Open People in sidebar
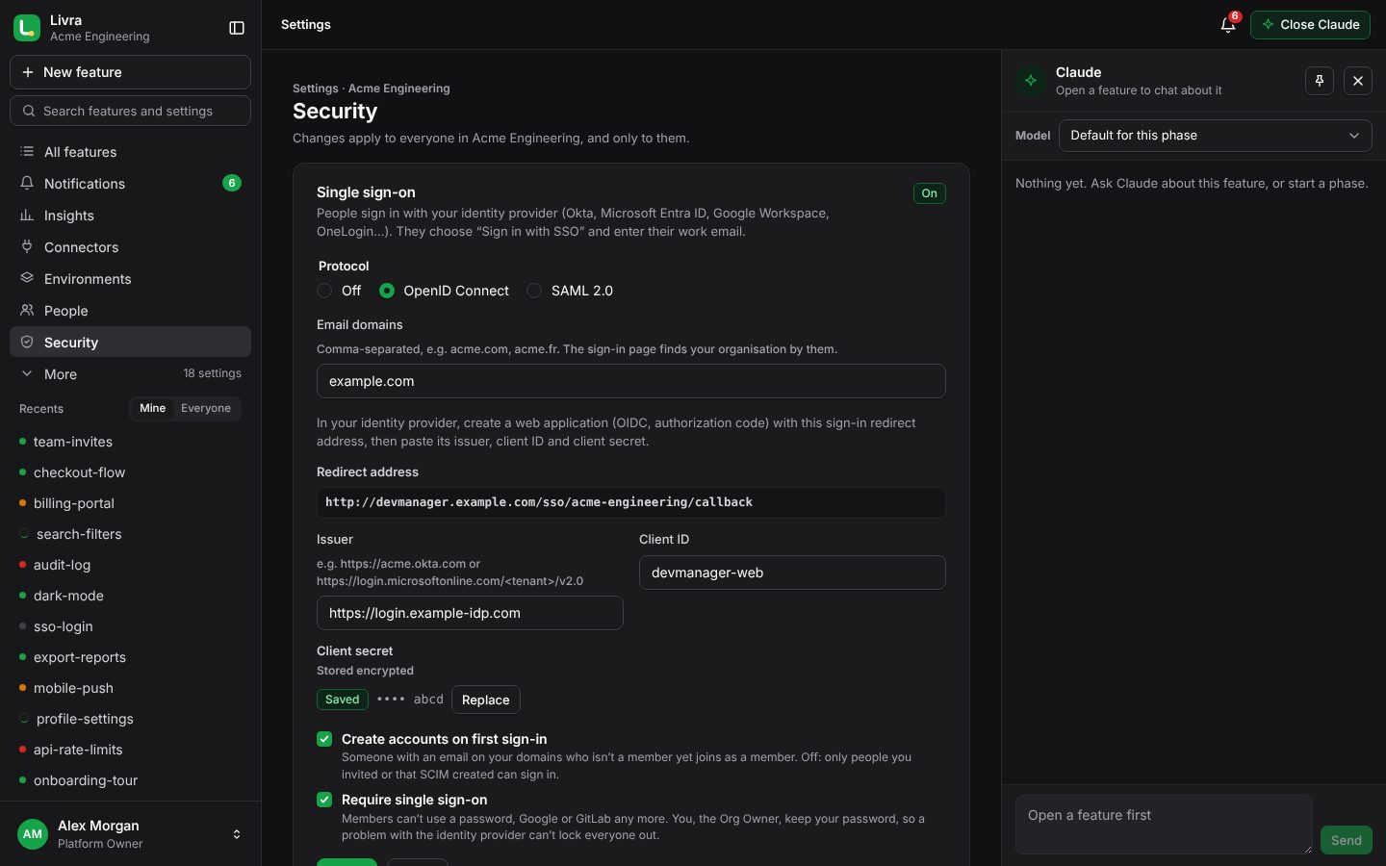1386x866 pixels. [130, 311]
